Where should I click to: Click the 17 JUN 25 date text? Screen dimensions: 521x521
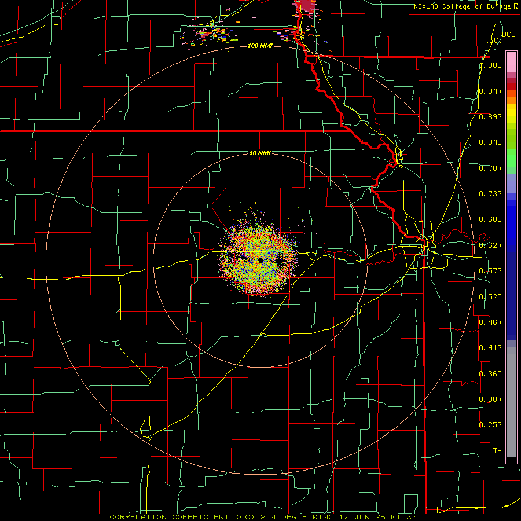[x=362, y=517]
